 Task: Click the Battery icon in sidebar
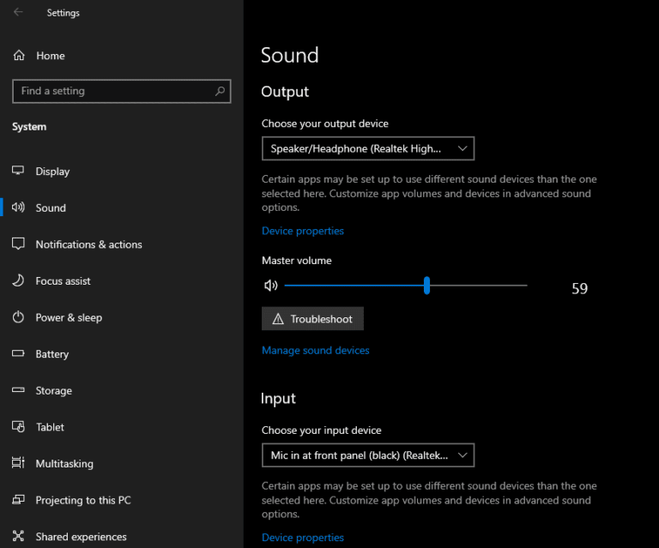18,354
